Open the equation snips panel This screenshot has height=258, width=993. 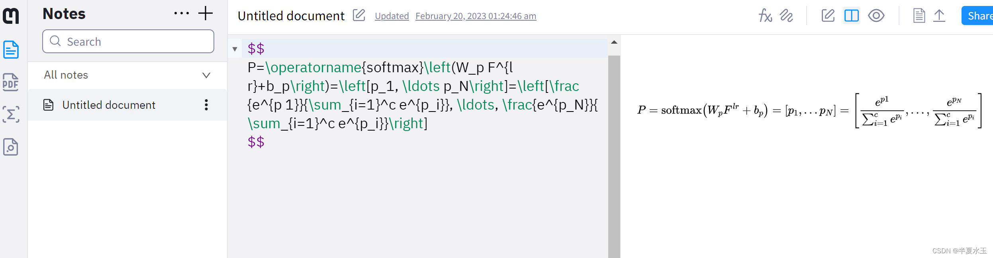(x=11, y=114)
